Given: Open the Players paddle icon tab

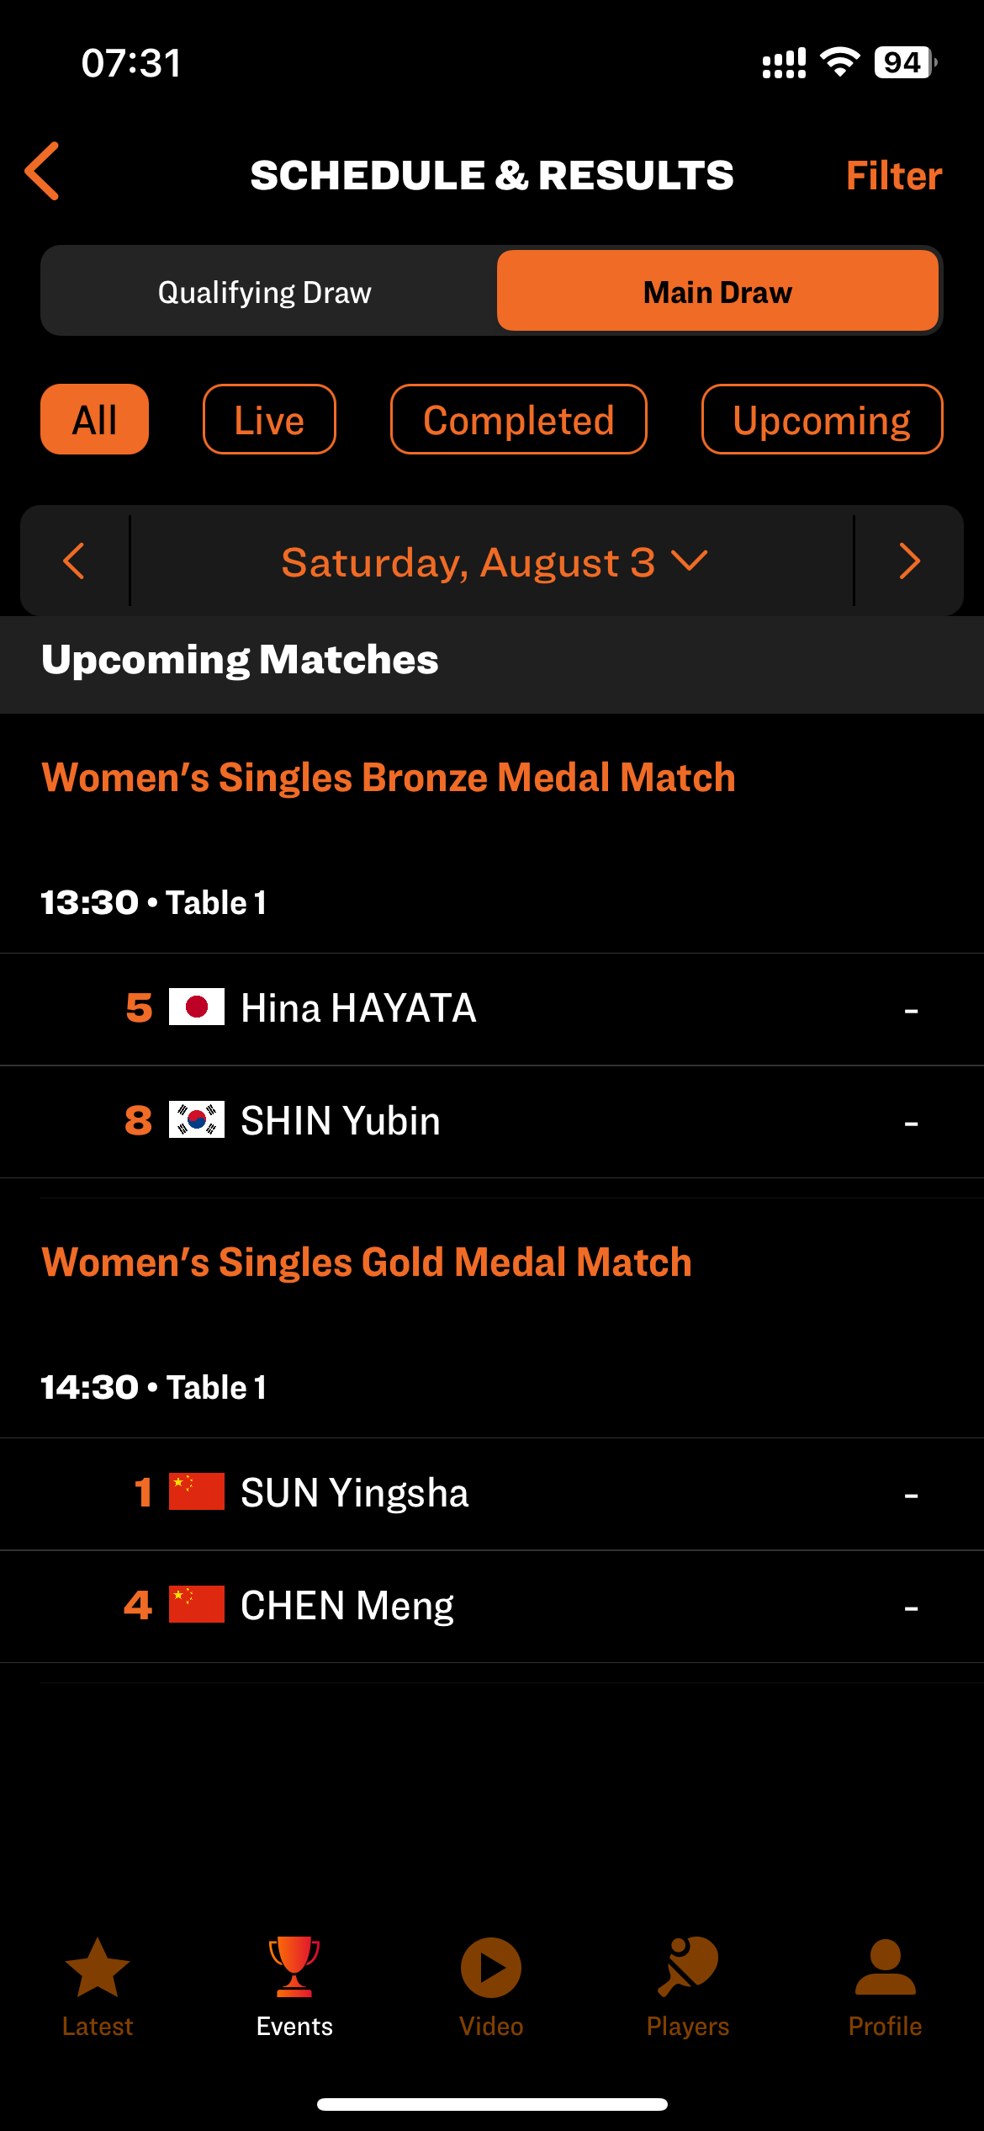Looking at the screenshot, I should pos(688,1987).
